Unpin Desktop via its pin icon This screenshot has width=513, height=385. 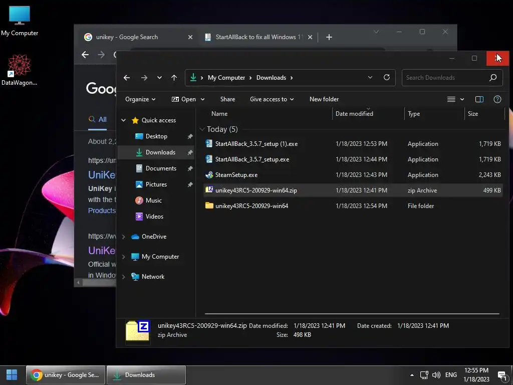(x=190, y=136)
